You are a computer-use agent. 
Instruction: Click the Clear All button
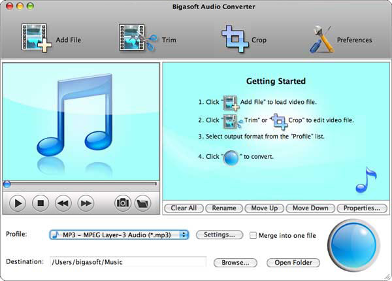(x=184, y=208)
